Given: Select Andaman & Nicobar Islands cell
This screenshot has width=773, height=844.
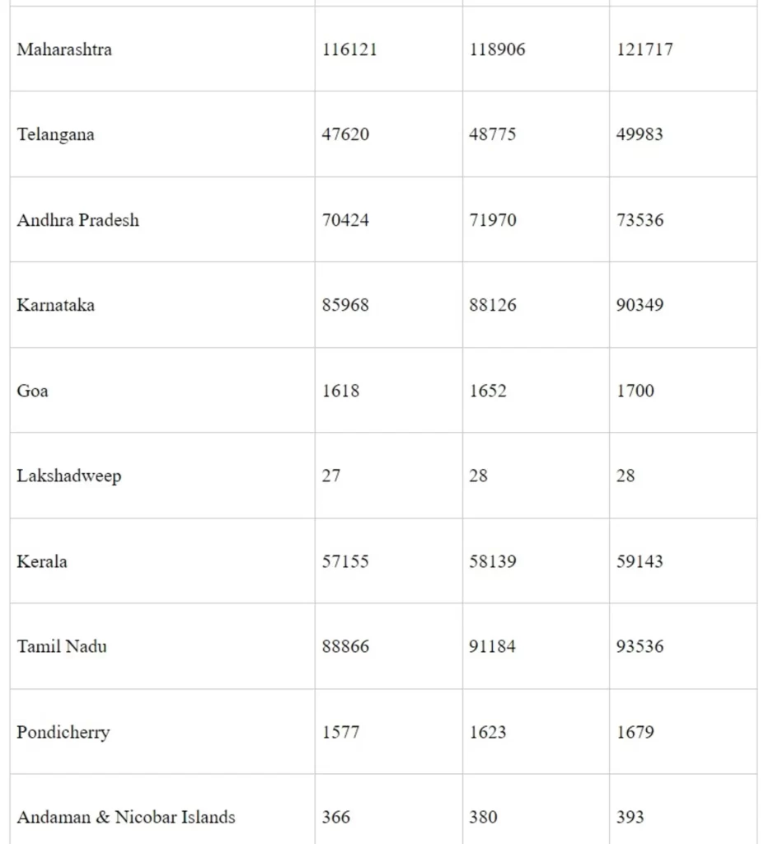Looking at the screenshot, I should 126,817.
